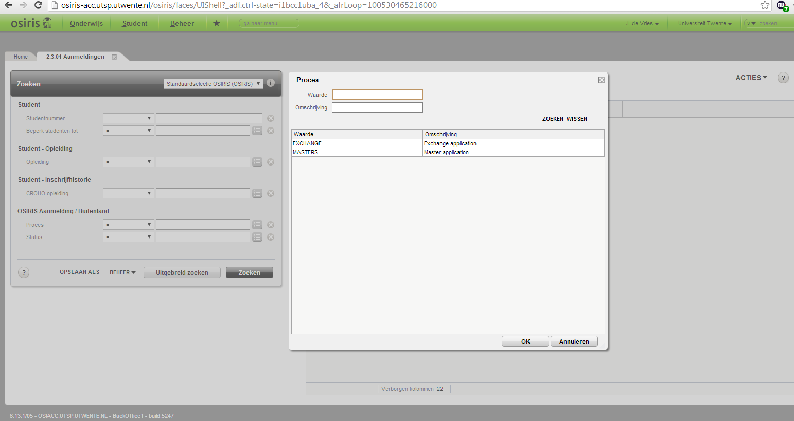
Task: Open list of values for Proces
Action: pos(257,225)
